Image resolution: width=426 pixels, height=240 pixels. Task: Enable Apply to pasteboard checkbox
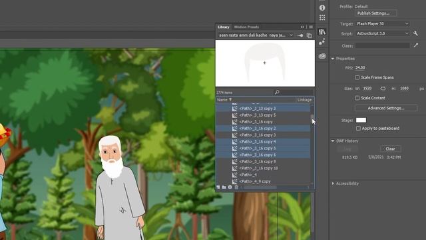click(x=358, y=129)
